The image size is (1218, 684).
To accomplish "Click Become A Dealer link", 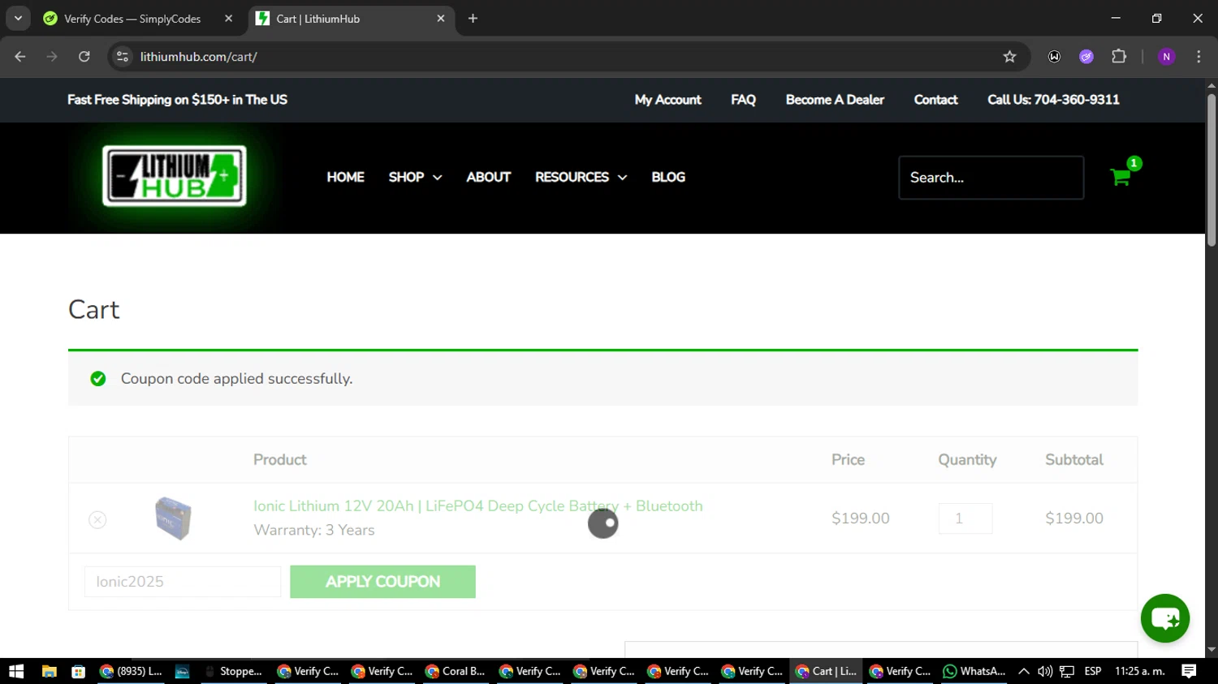I will tap(835, 100).
